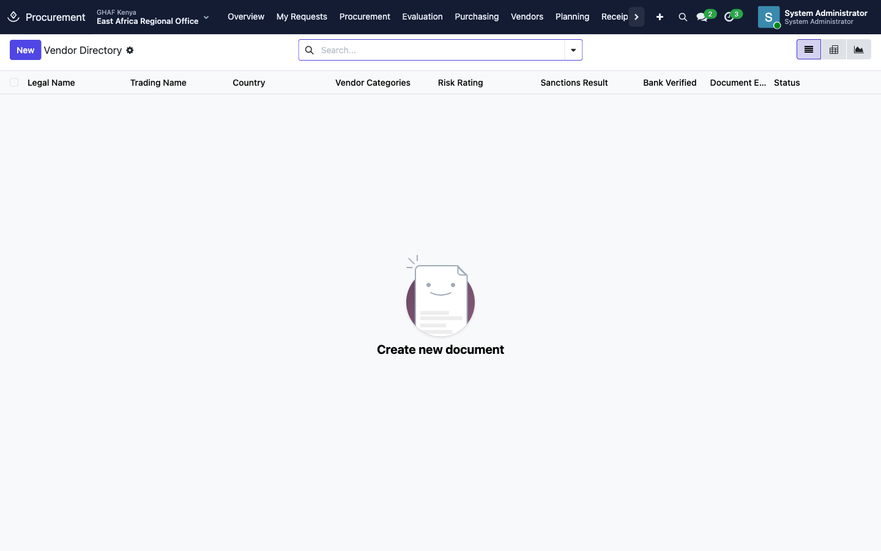
Task: Show more menu items with chevron
Action: [636, 17]
